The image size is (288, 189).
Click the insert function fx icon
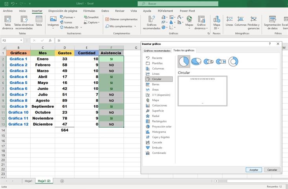(x=50, y=40)
